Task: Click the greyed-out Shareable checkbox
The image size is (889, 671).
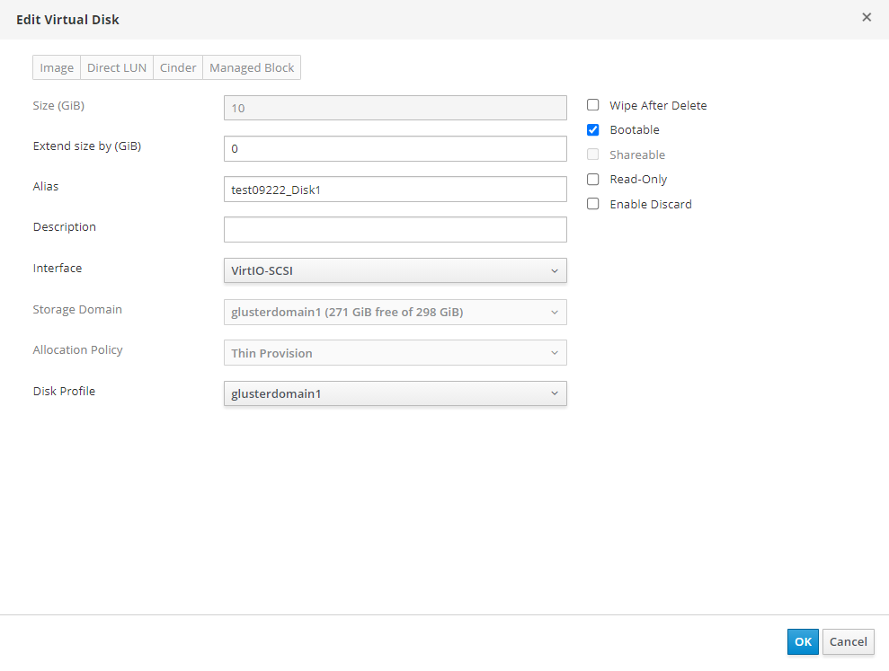Action: (x=593, y=155)
